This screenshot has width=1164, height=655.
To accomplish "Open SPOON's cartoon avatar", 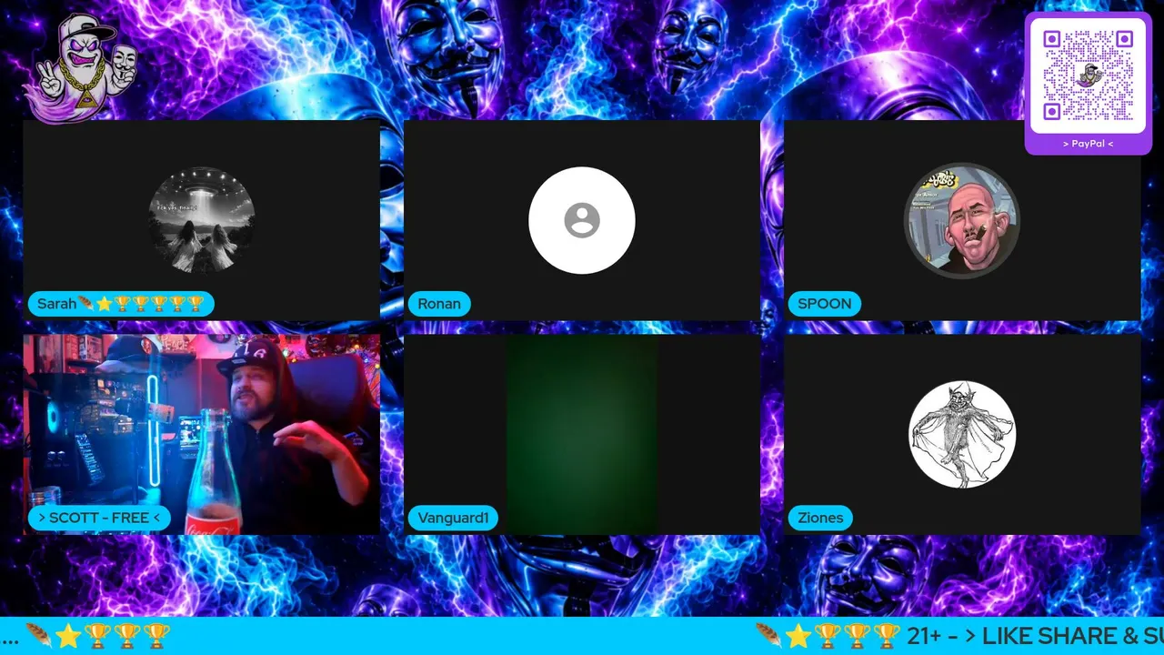I will [x=962, y=220].
